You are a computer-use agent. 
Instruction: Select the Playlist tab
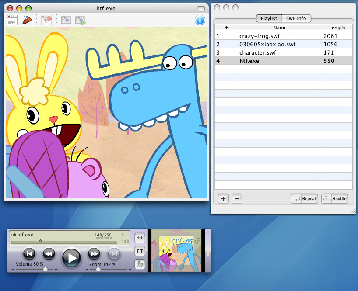pos(269,18)
